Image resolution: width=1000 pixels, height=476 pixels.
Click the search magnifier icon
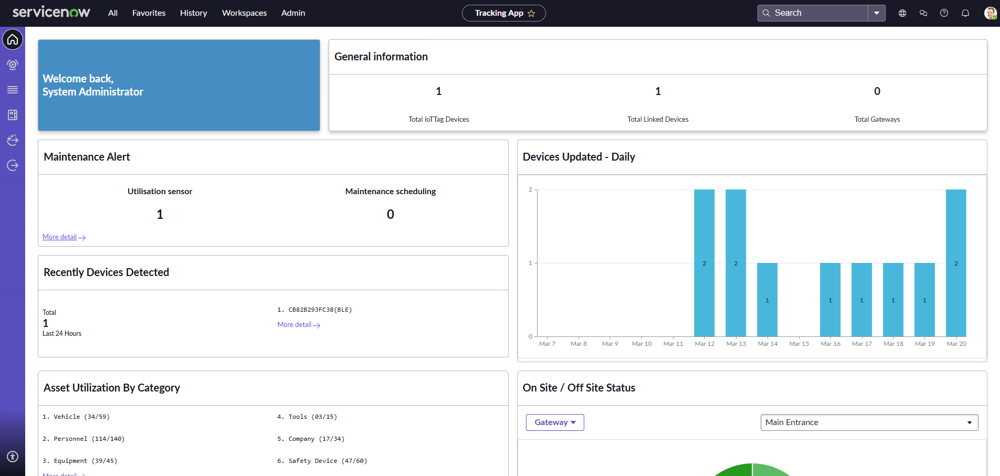tap(766, 13)
